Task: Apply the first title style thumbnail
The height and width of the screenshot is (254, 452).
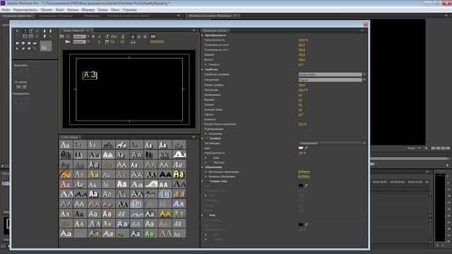Action: click(x=66, y=145)
